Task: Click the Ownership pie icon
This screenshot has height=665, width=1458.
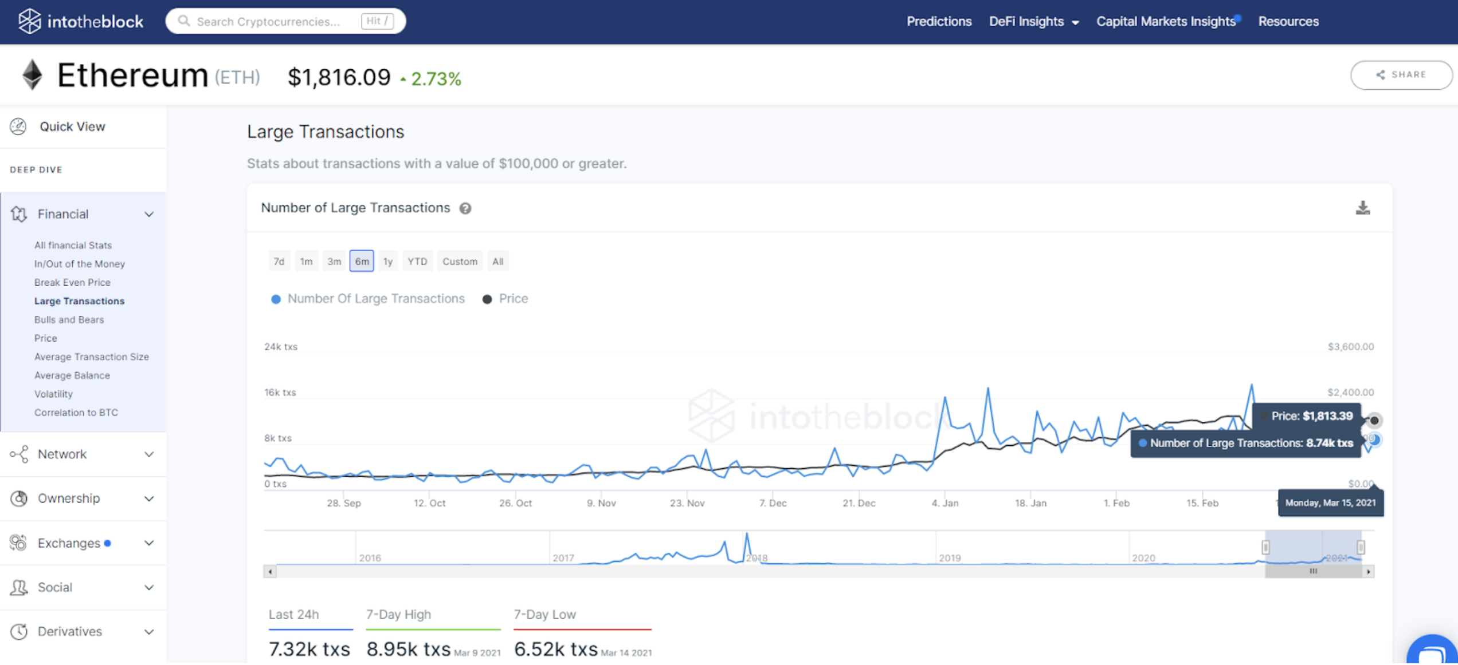Action: (x=19, y=498)
